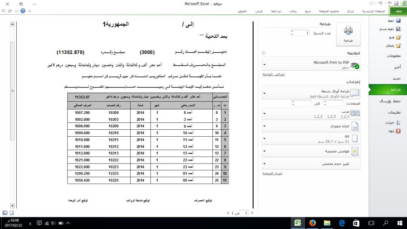Click the current page number field
The image size is (407, 229).
point(245,213)
